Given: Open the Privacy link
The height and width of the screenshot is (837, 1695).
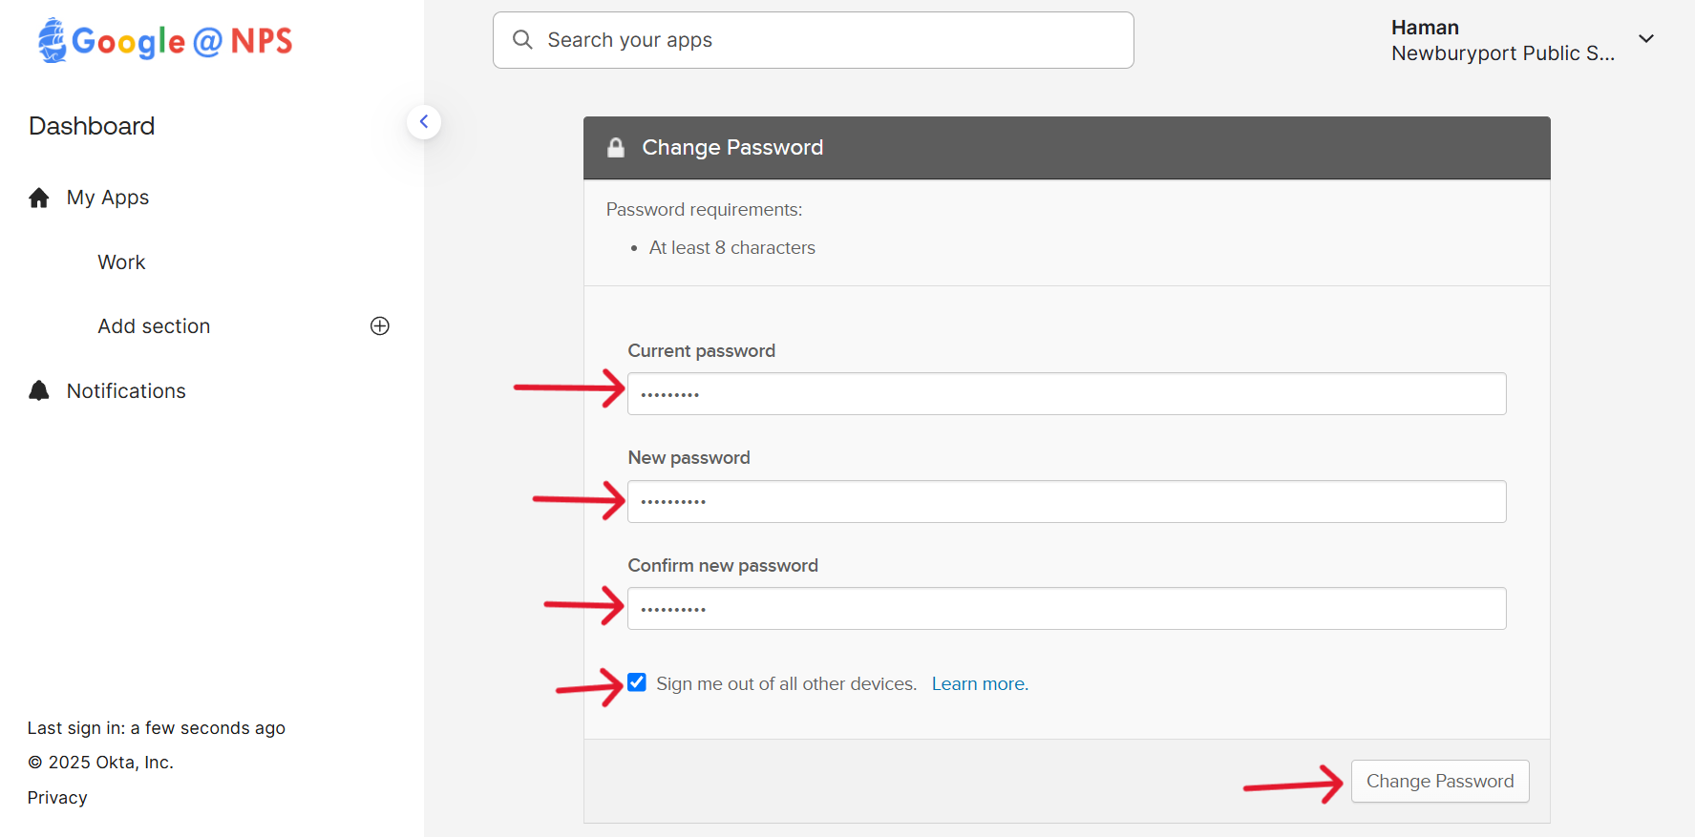Looking at the screenshot, I should coord(57,798).
